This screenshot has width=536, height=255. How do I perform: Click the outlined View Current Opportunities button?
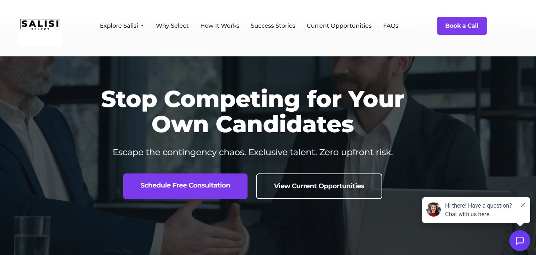coord(319,186)
